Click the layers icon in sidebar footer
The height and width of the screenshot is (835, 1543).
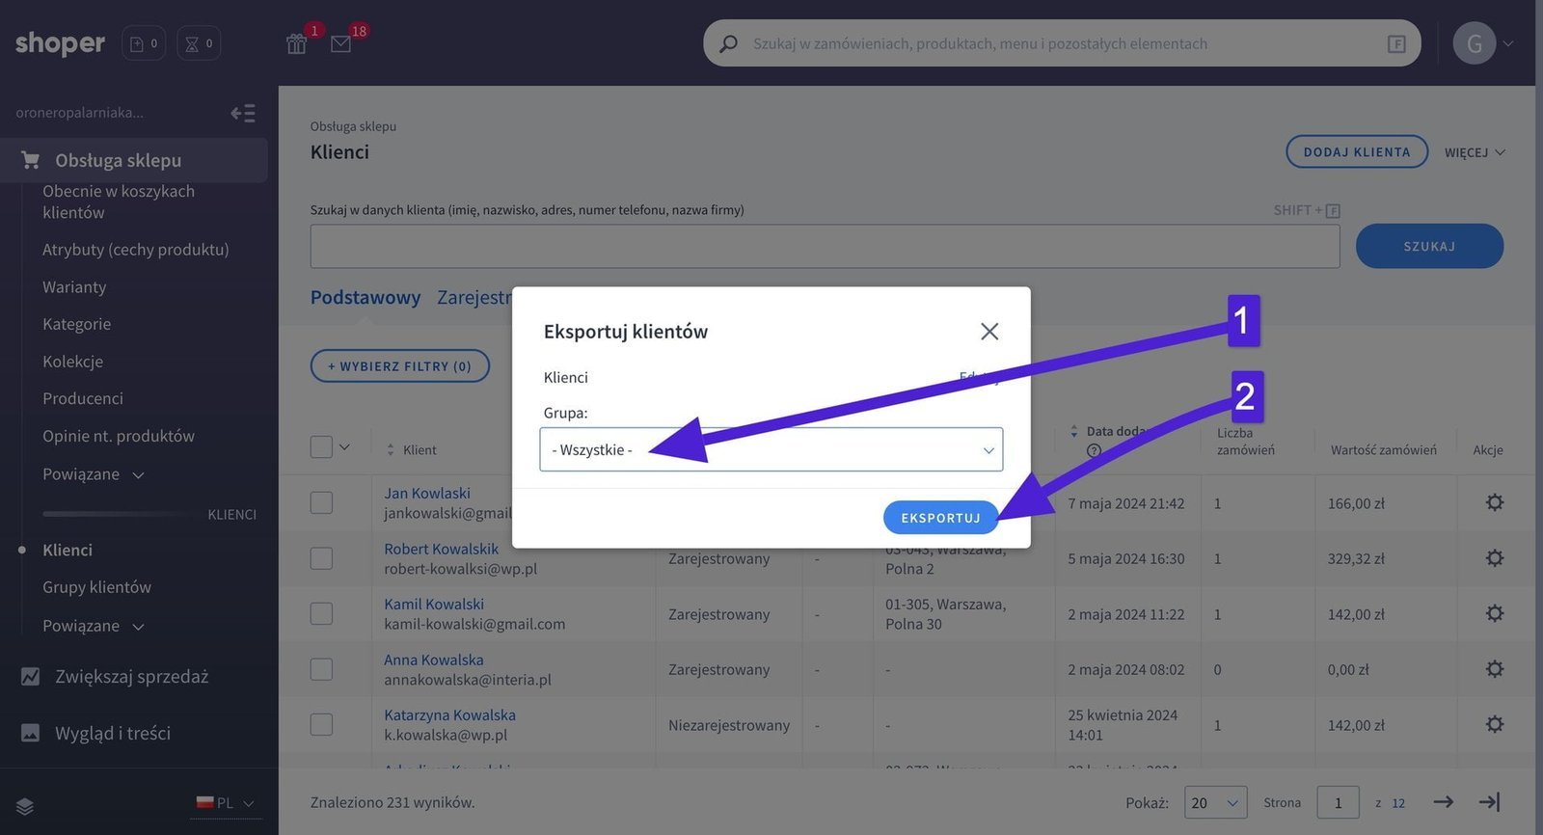click(25, 806)
